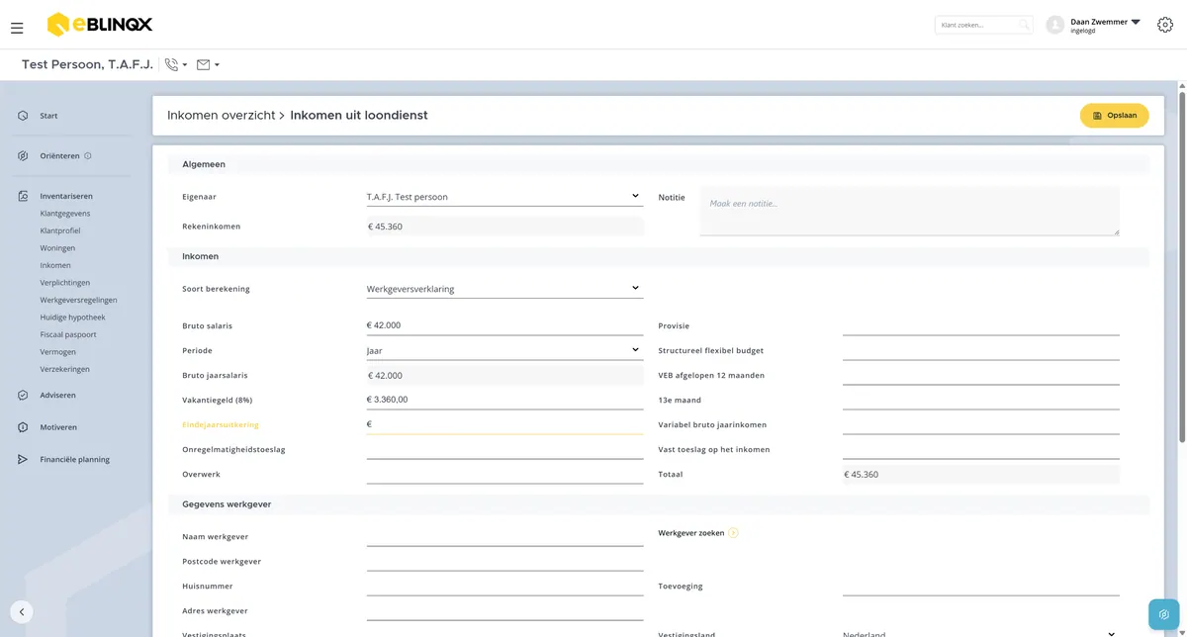Click the Oriënteren sidebar icon
This screenshot has width=1187, height=637.
[23, 156]
